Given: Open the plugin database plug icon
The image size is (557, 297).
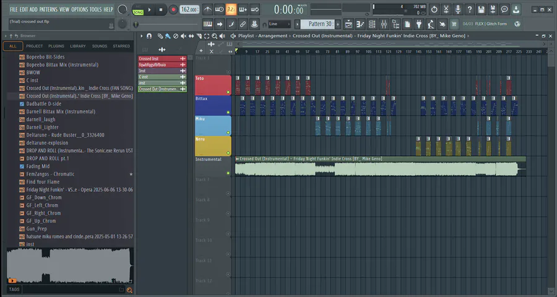Looking at the screenshot, I should pos(419,24).
